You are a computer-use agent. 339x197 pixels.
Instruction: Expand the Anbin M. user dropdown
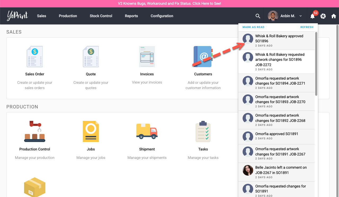(301, 16)
